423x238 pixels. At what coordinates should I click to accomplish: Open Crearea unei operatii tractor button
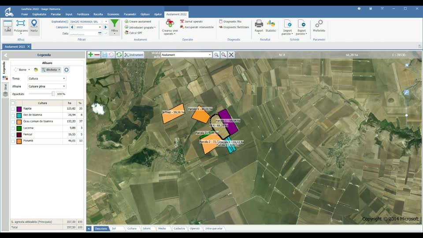(170, 27)
